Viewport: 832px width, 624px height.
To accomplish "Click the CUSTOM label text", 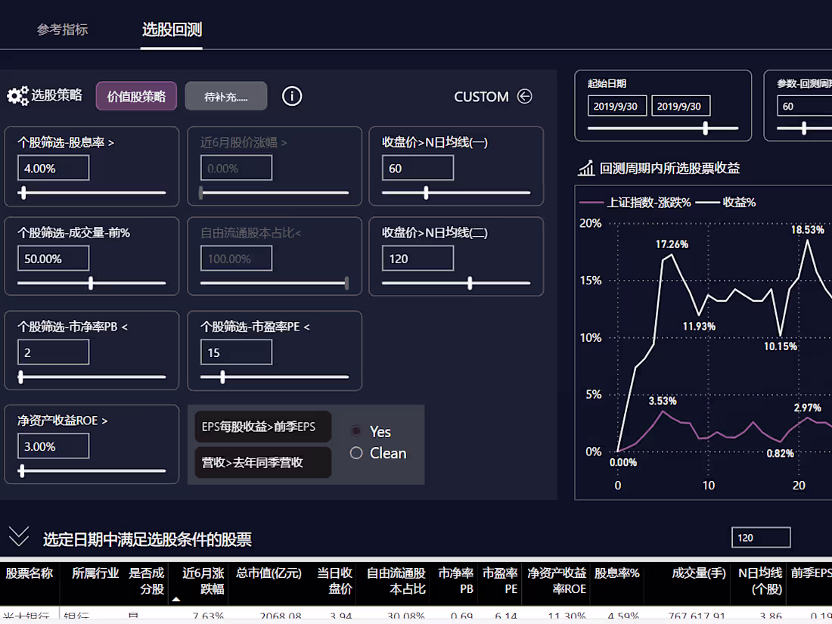I will pos(481,97).
